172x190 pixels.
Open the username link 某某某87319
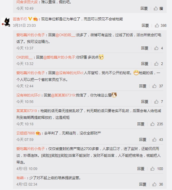(x=27, y=111)
